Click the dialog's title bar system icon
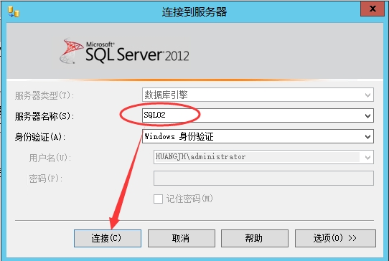Viewport: 389px width, 261px height. (x=14, y=12)
